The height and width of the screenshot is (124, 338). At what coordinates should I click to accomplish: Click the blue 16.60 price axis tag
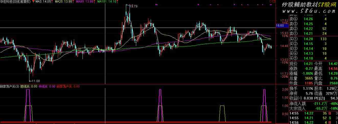coord(280,26)
